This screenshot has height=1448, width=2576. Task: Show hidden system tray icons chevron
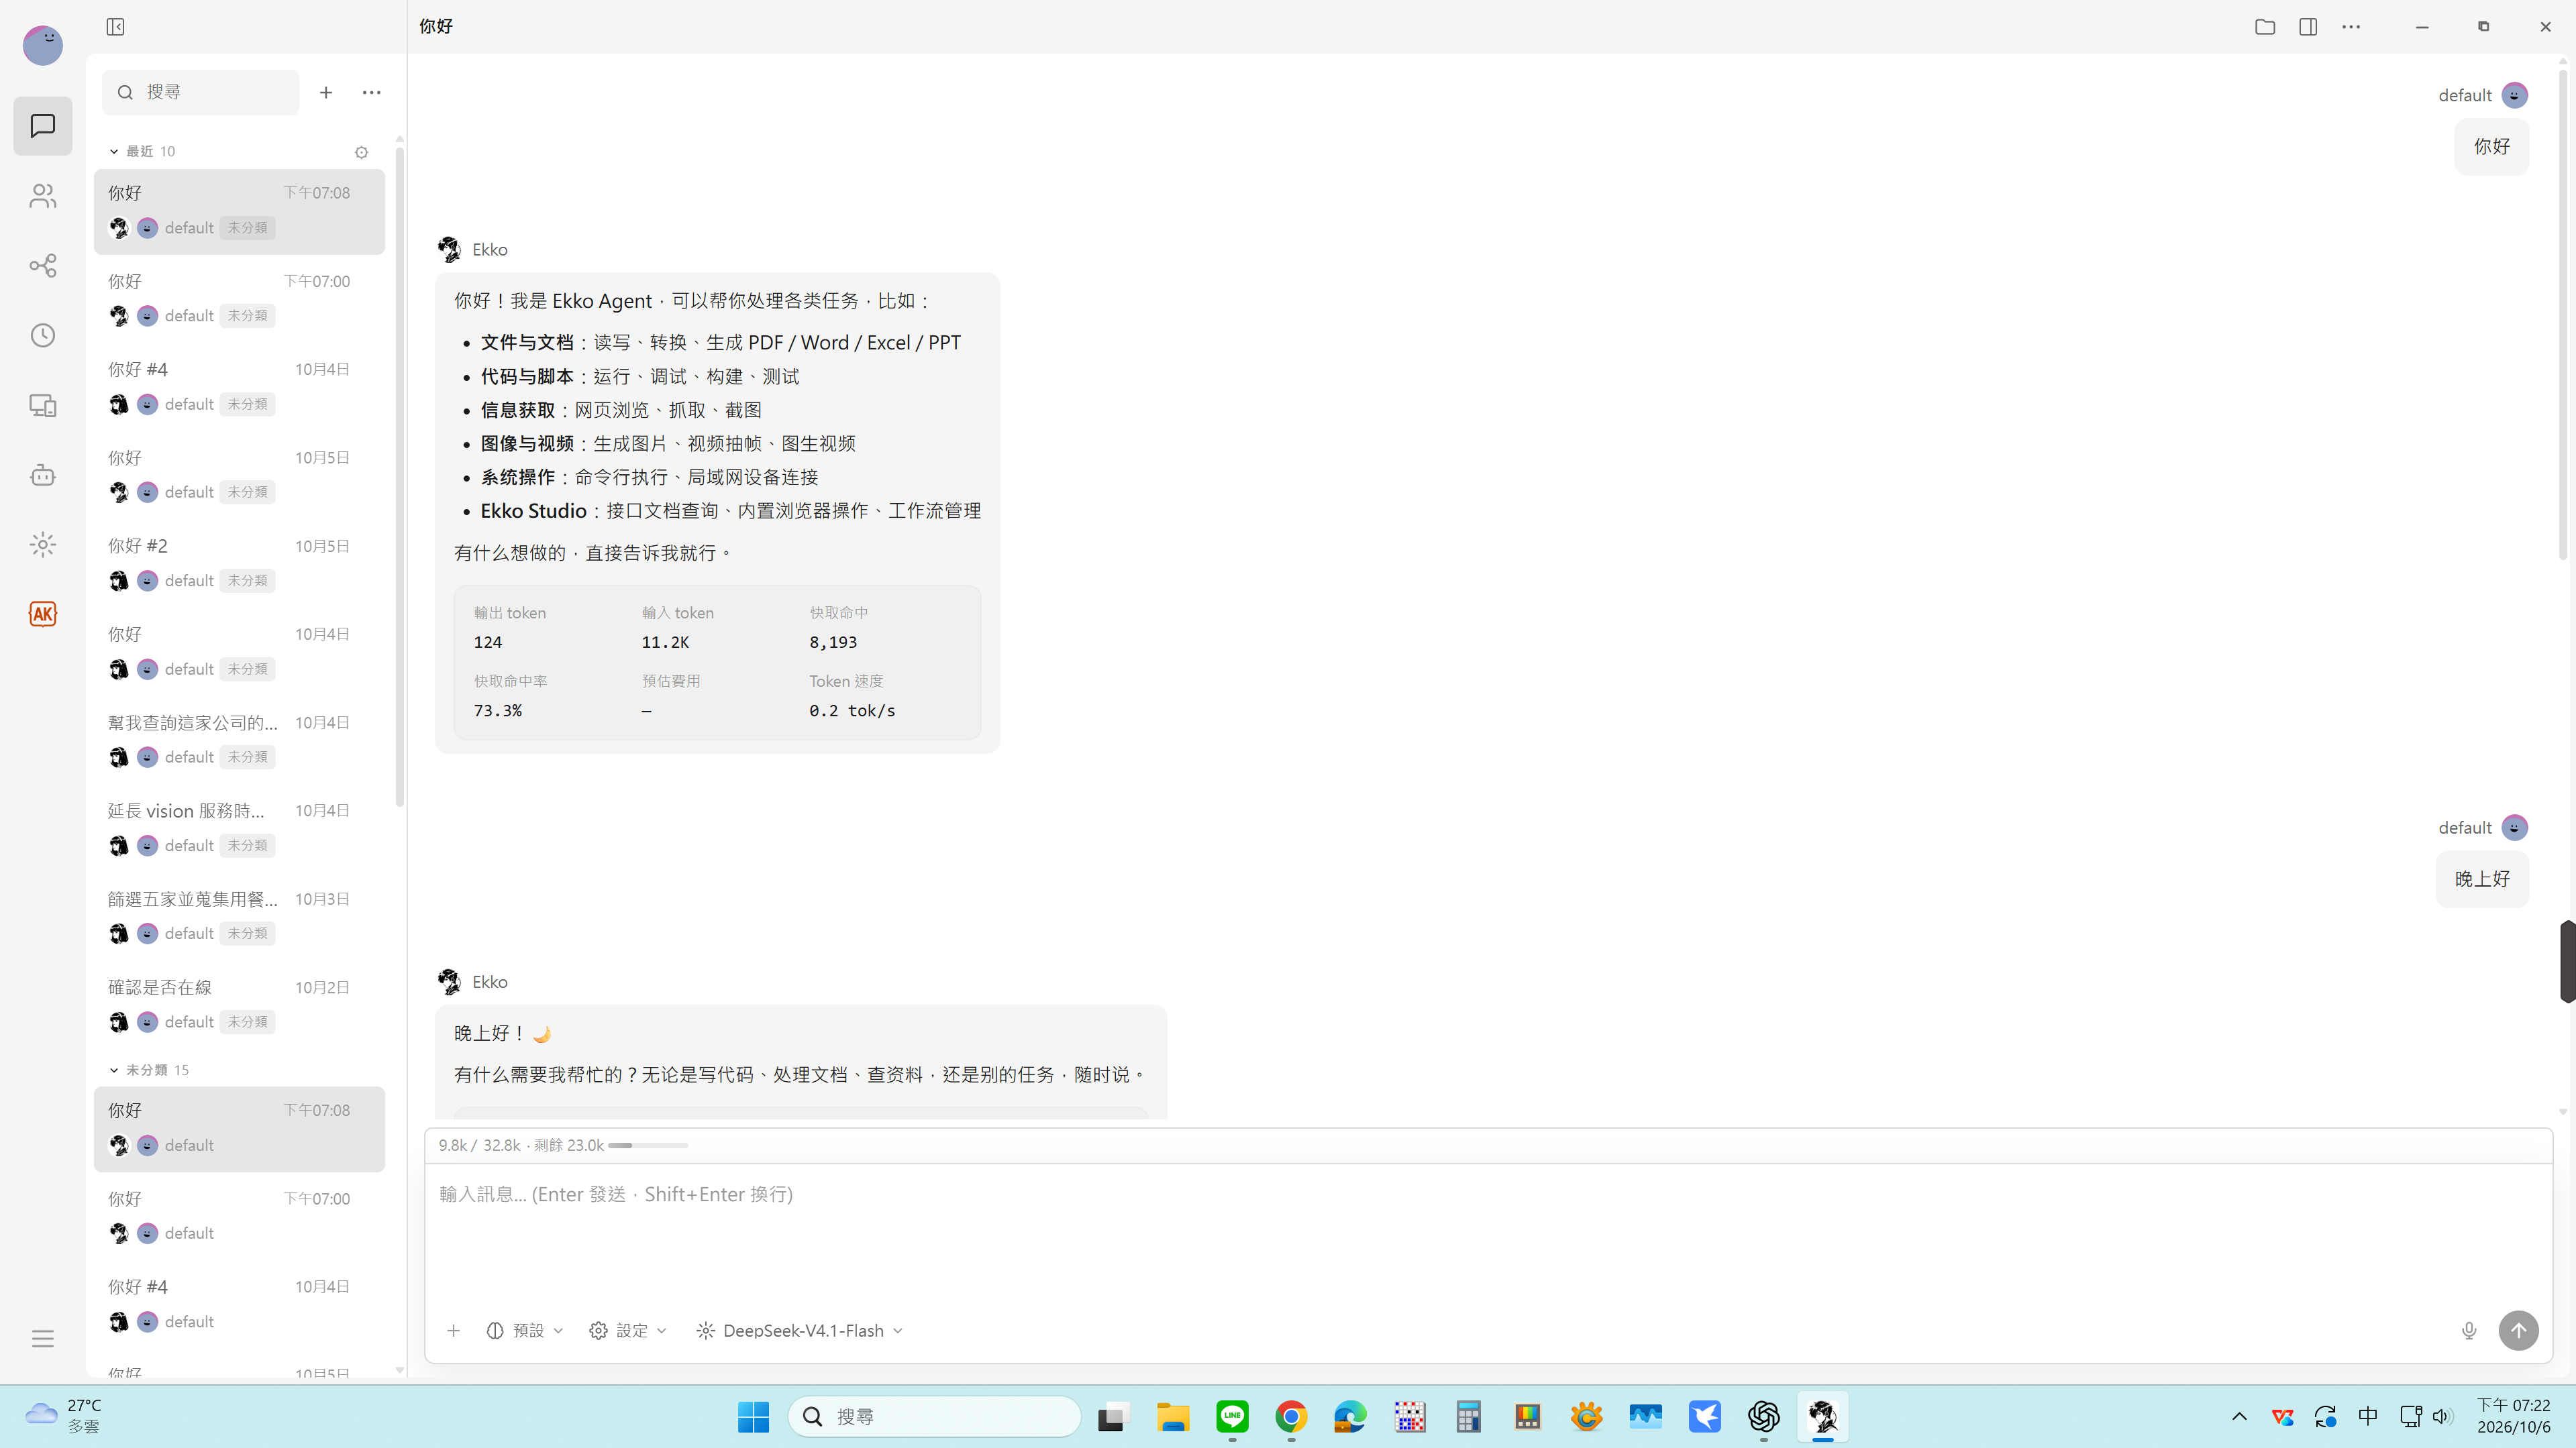coord(2239,1417)
